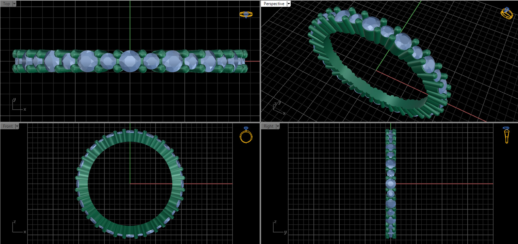518x244 pixels.
Task: Open the Perspective viewport dropdown arrow
Action: [289, 4]
